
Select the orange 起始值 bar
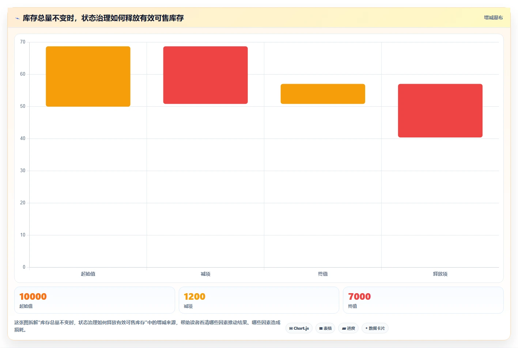point(88,76)
